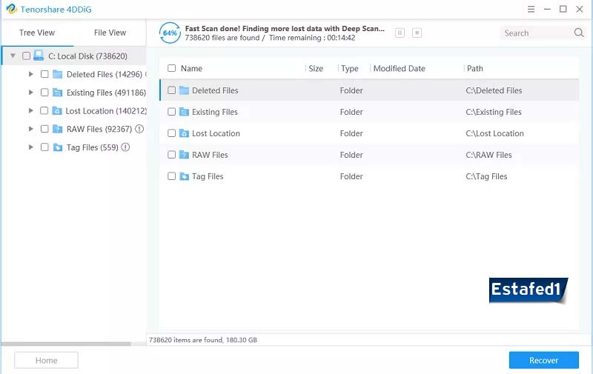Click the info icon beside RAW Files
The width and height of the screenshot is (593, 374).
pyautogui.click(x=139, y=129)
